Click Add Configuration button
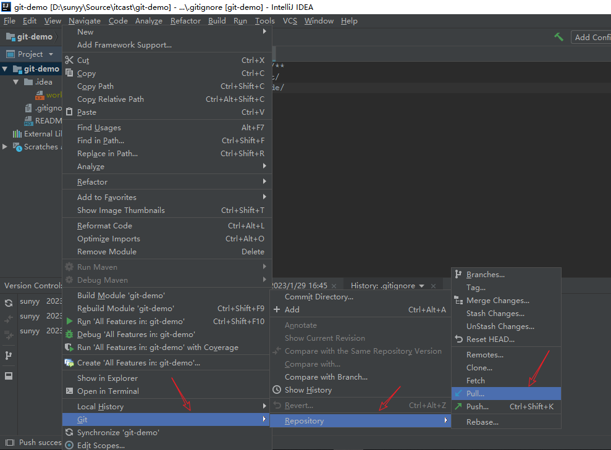The height and width of the screenshot is (450, 611). click(591, 37)
